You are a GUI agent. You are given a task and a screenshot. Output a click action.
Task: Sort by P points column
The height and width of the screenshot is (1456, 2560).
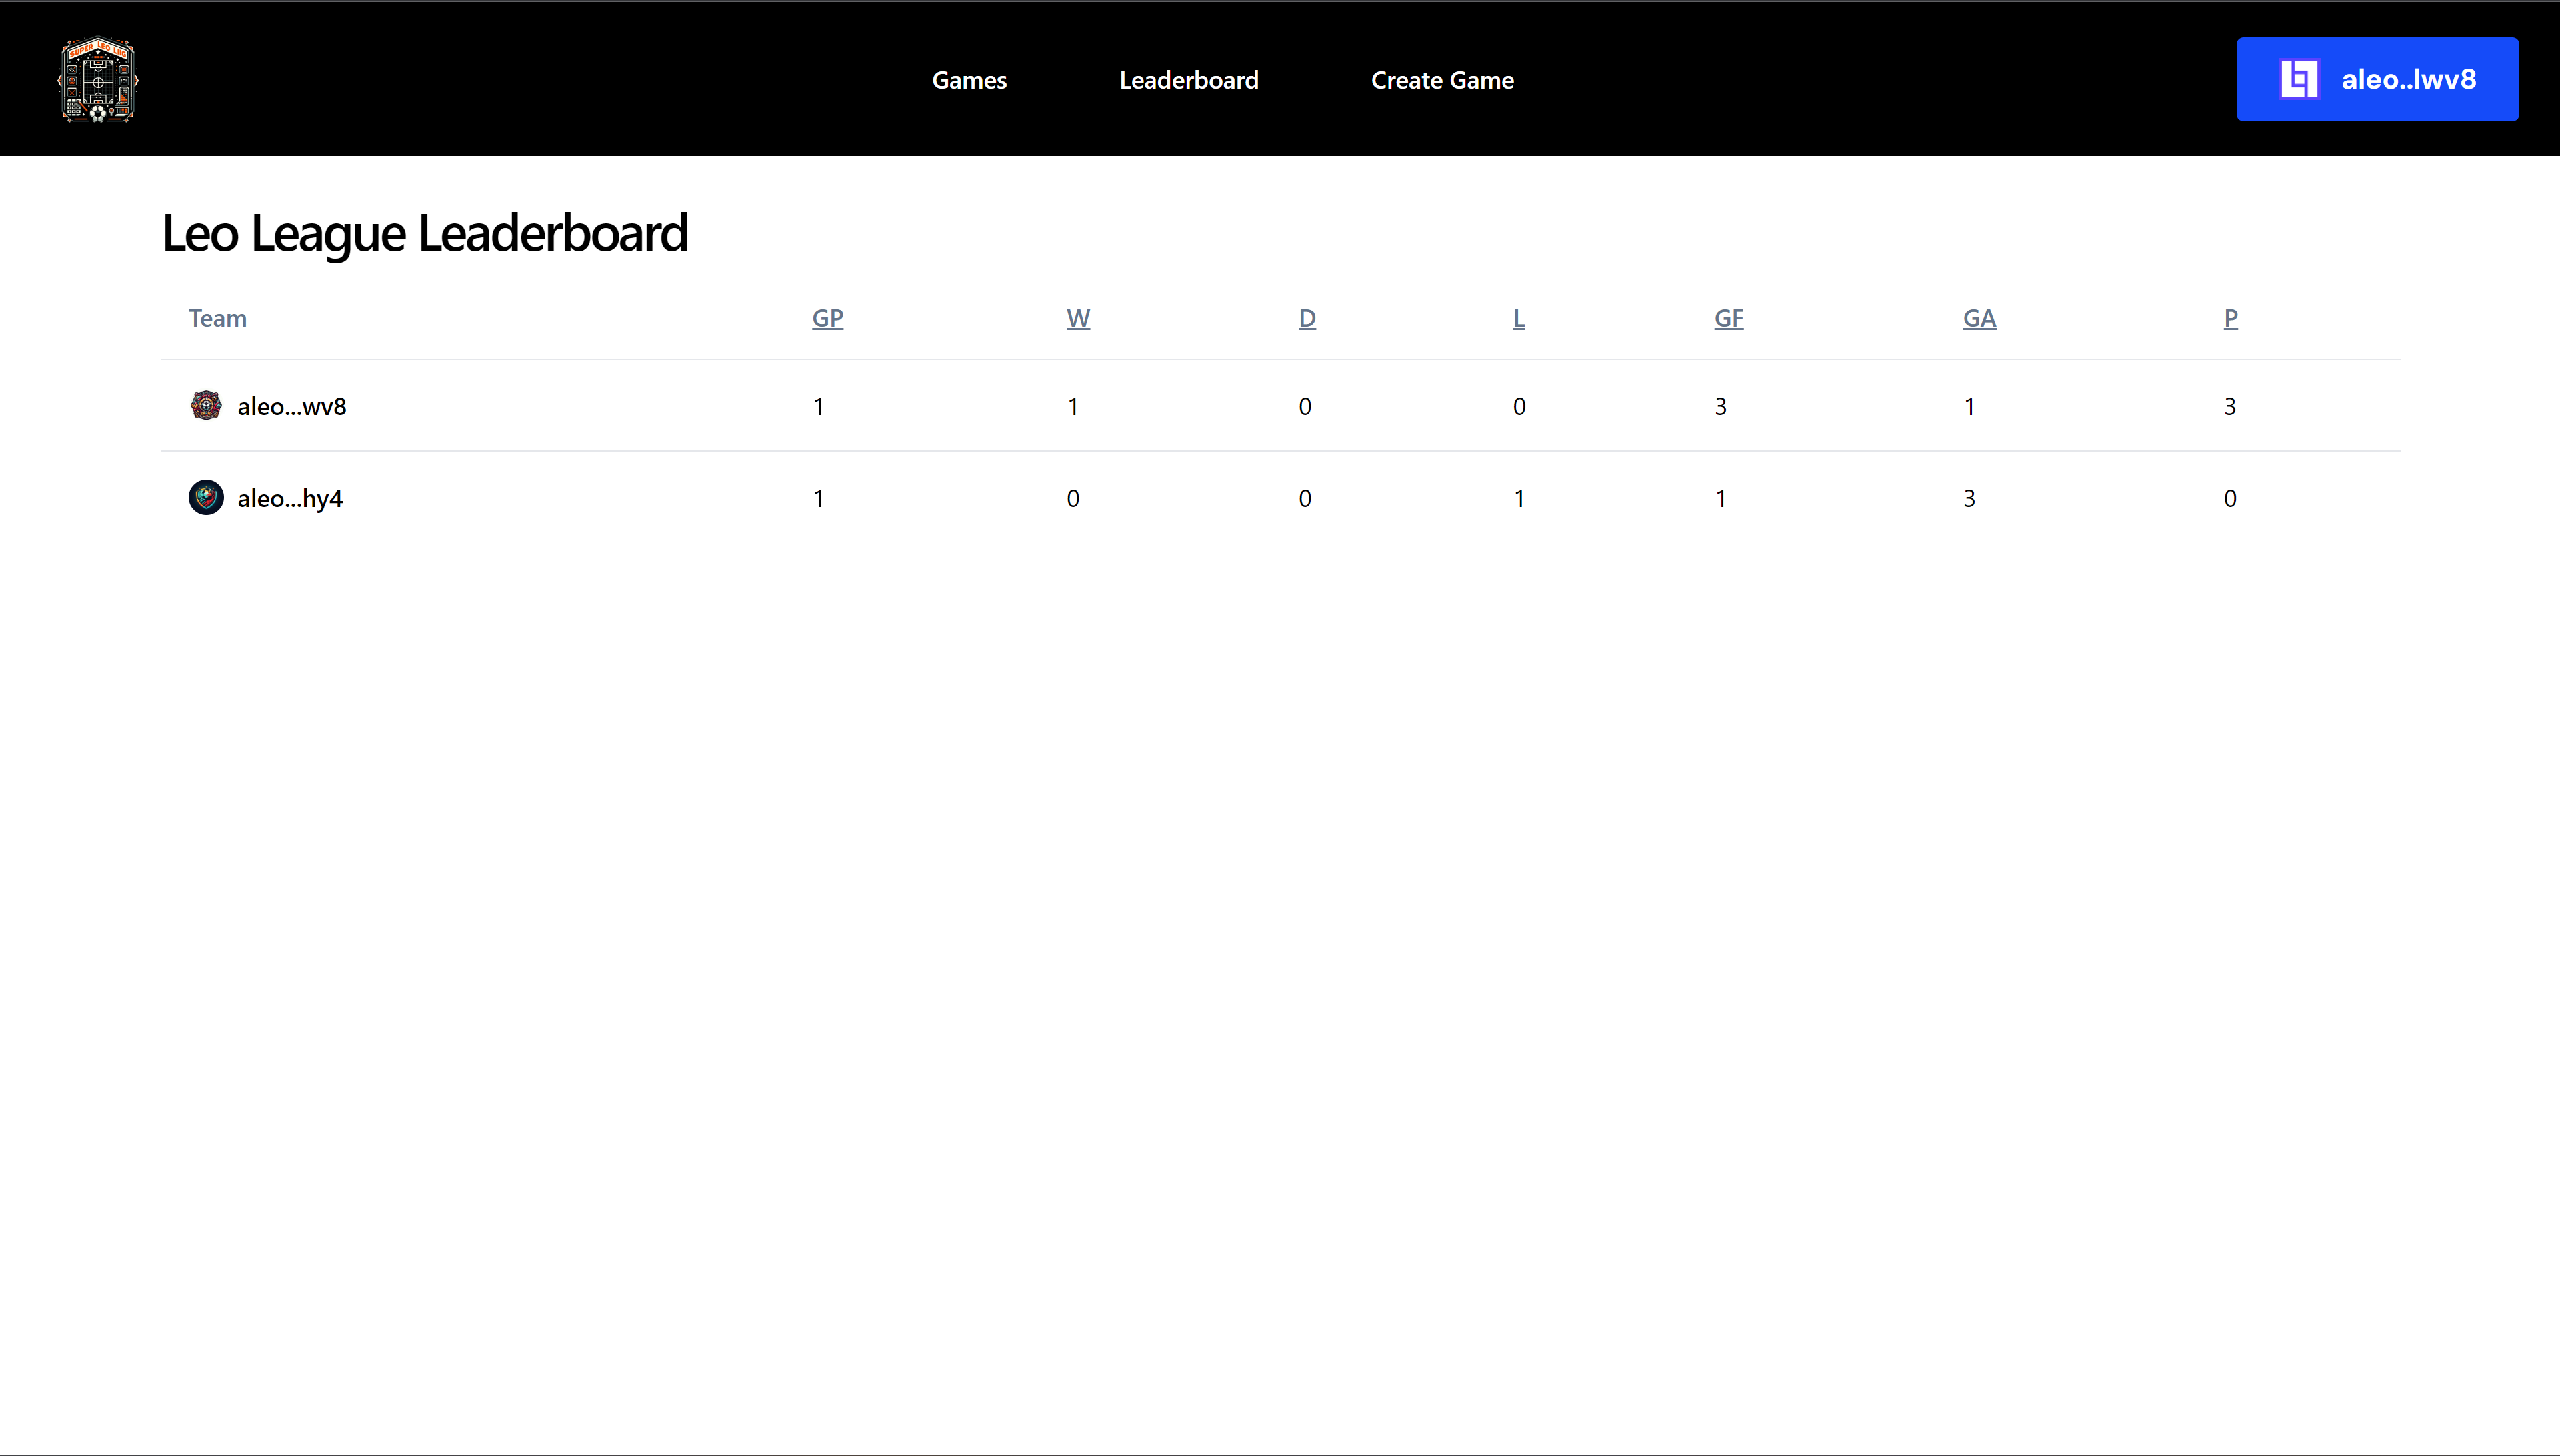click(x=2230, y=318)
